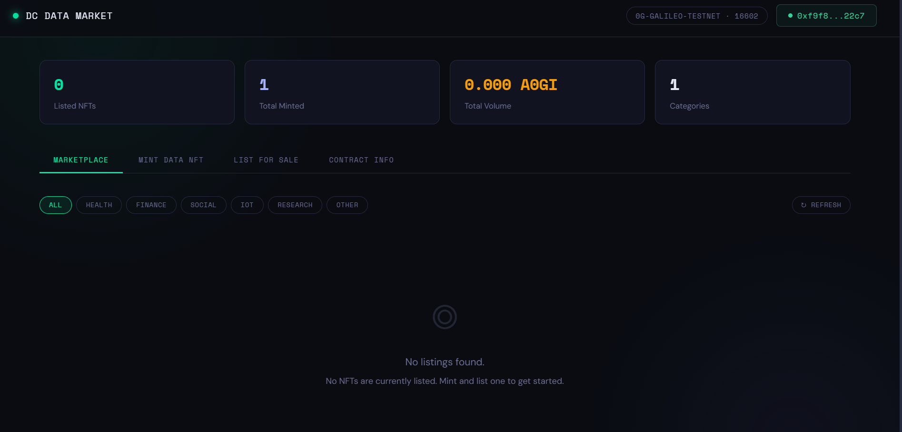Select the All category filter
902x432 pixels.
pos(55,205)
